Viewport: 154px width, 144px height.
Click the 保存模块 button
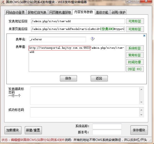tap(139, 130)
